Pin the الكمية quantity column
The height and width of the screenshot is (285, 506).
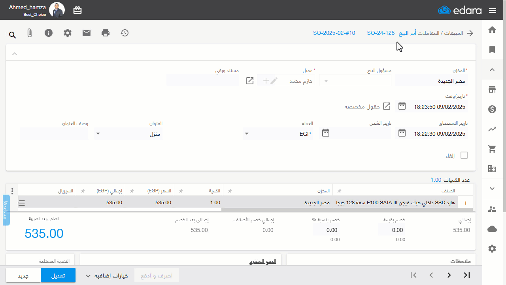(181, 191)
